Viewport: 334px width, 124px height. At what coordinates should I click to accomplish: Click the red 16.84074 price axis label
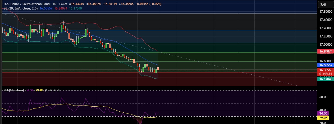[325, 52]
